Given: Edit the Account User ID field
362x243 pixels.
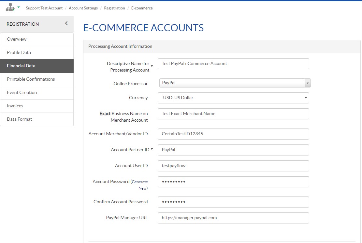Looking at the screenshot, I should (x=233, y=166).
